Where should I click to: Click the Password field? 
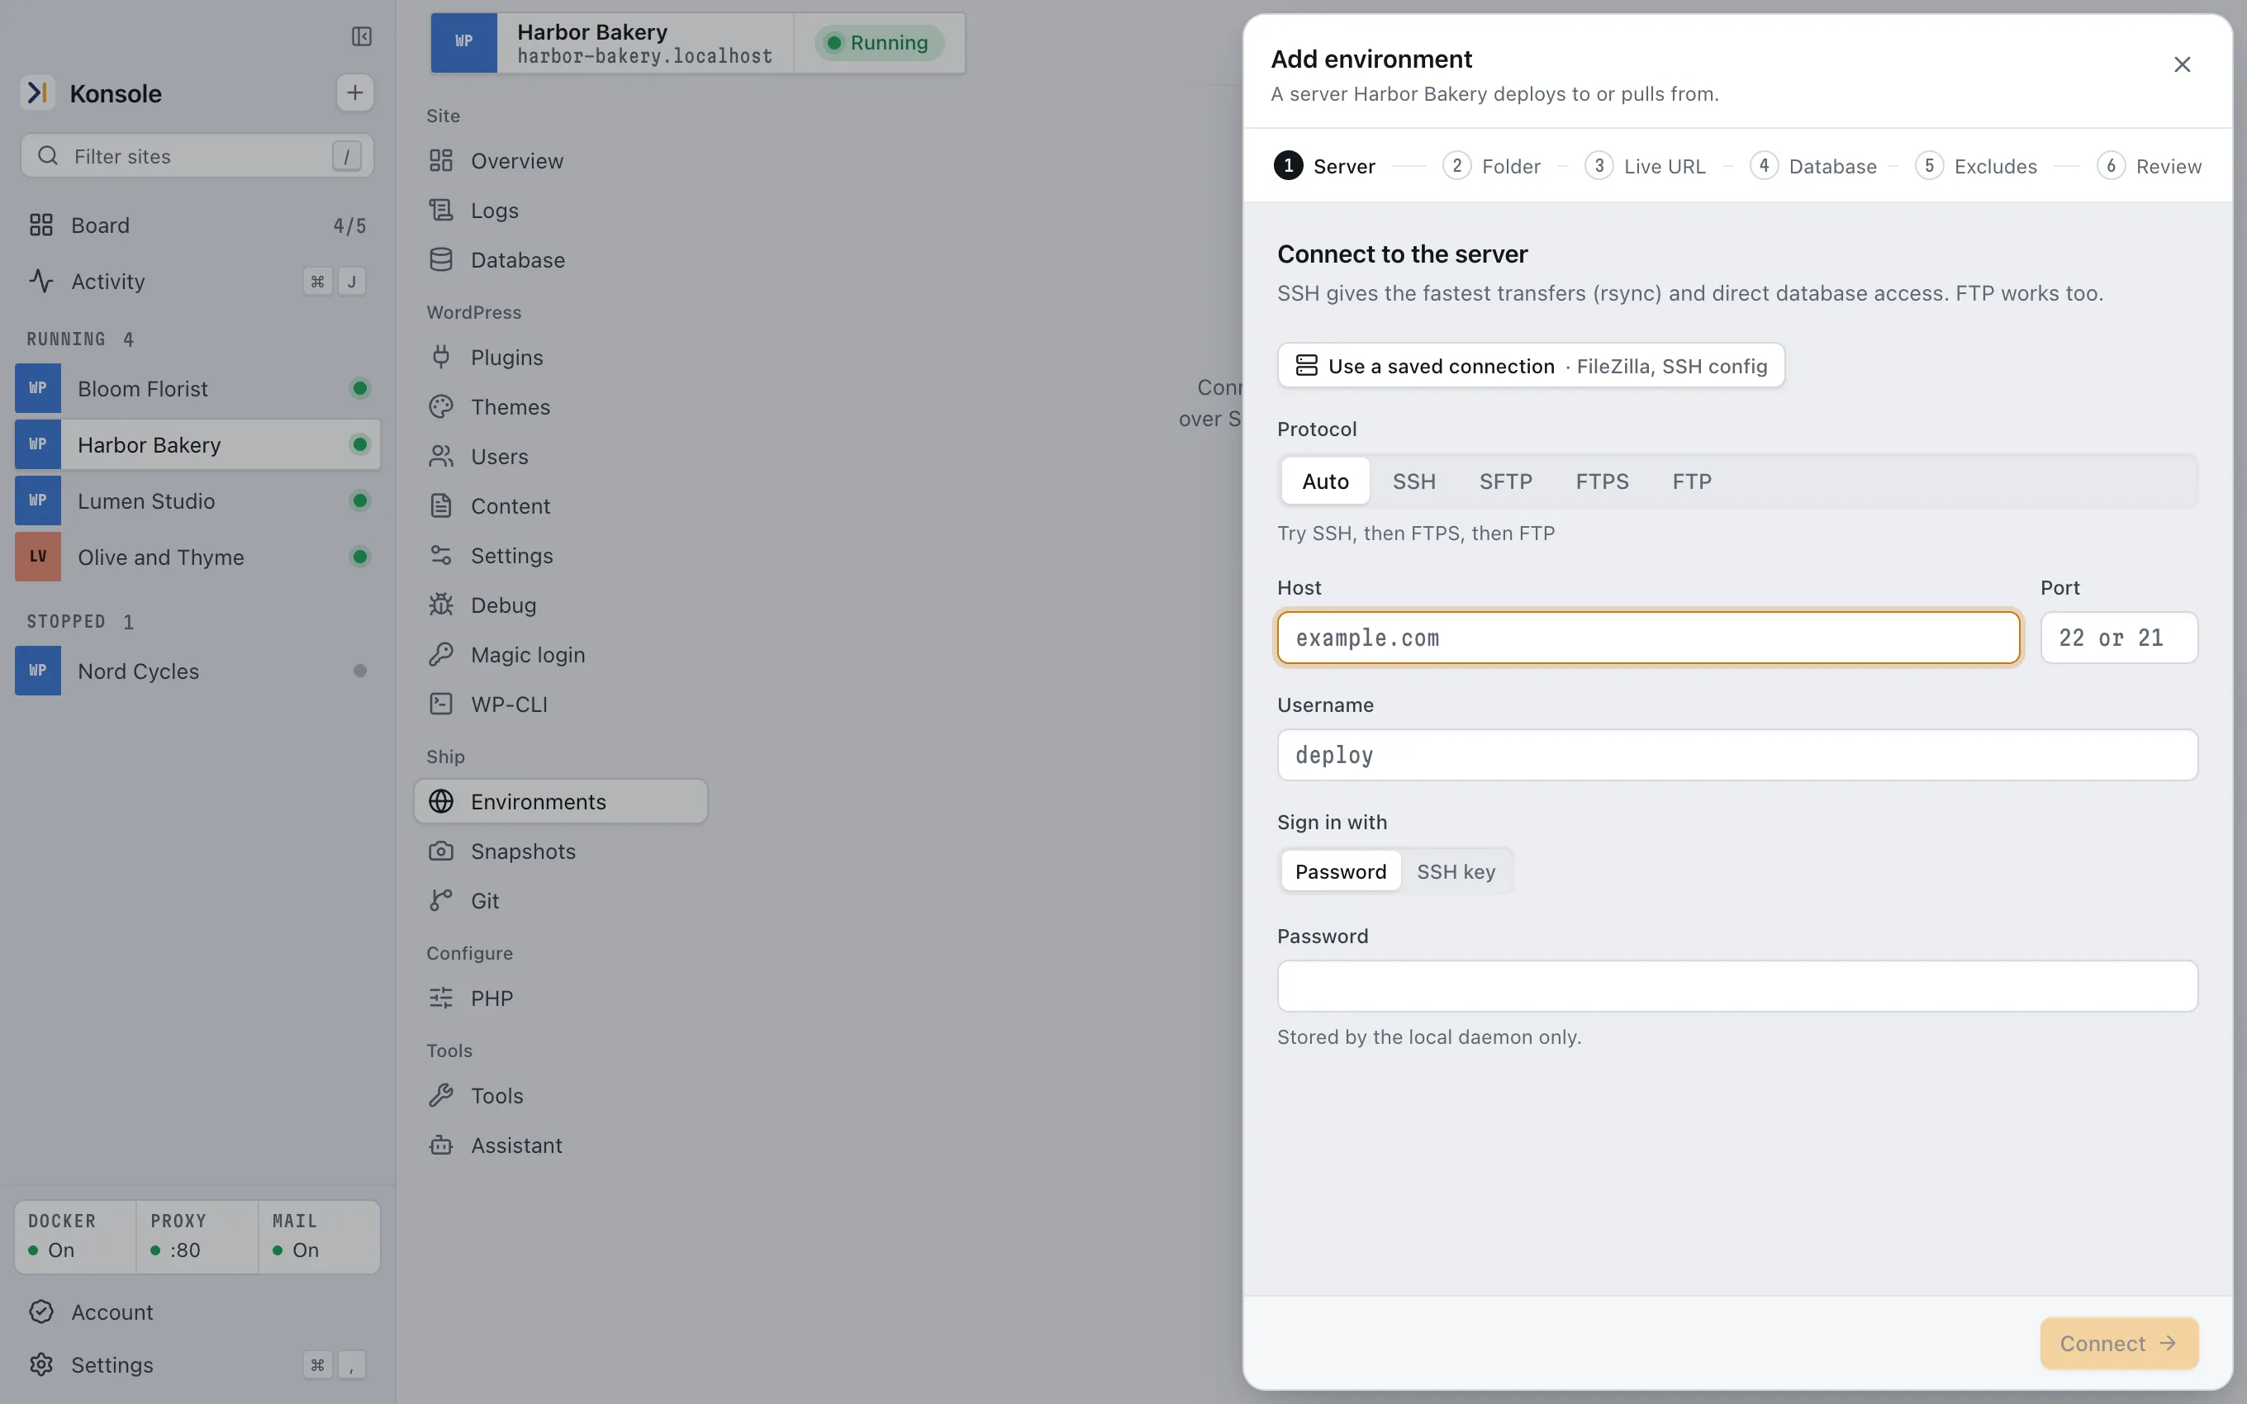[1737, 986]
